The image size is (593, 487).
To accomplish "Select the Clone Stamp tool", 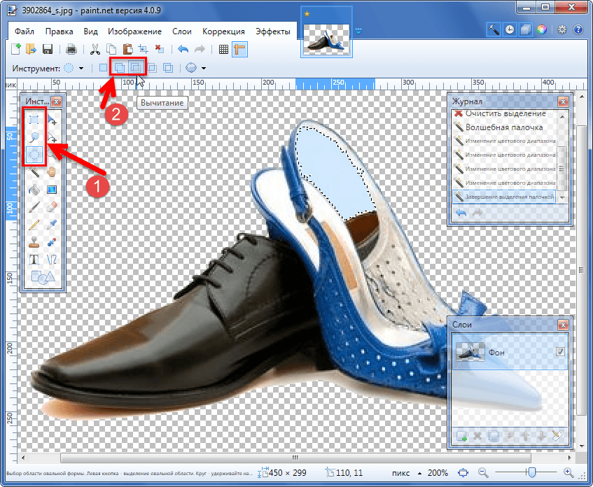I will (34, 241).
